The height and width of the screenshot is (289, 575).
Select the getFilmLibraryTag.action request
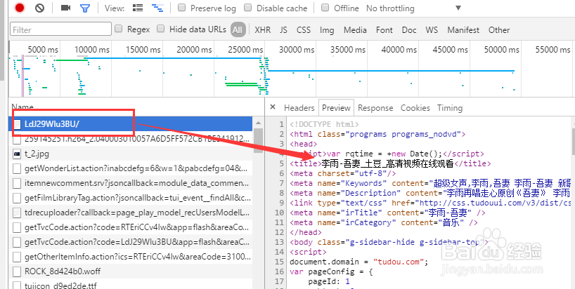[x=131, y=198]
